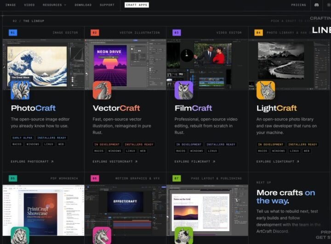Click the unicorn app icon on card 06
331x244 pixels.
102,235
